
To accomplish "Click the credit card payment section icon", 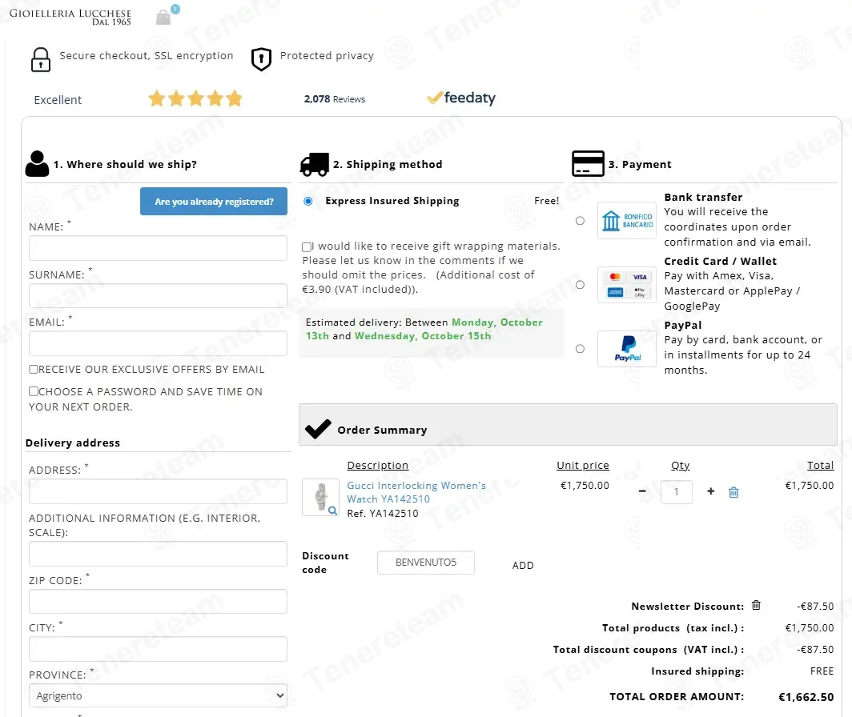I will click(588, 163).
